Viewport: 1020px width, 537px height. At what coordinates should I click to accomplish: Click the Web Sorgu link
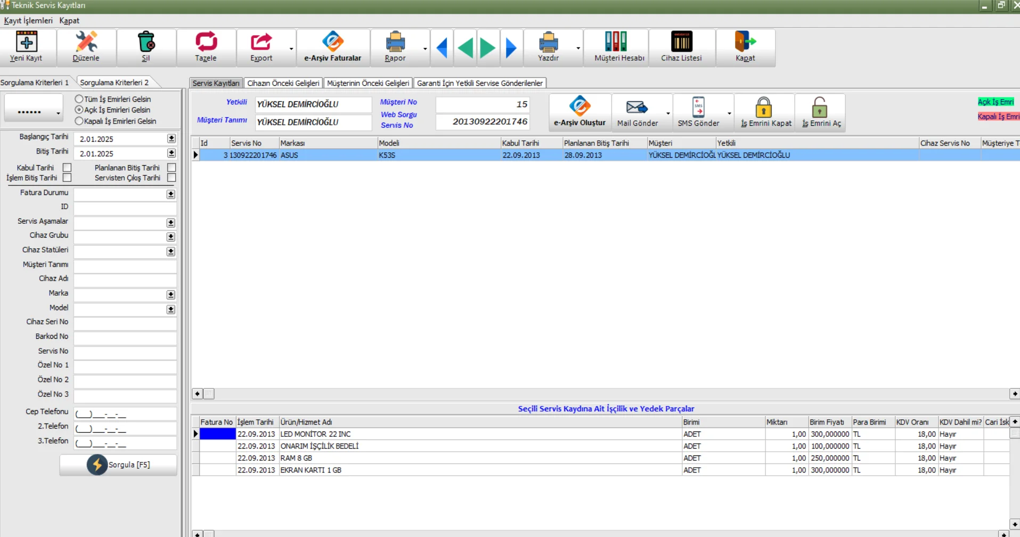(398, 115)
